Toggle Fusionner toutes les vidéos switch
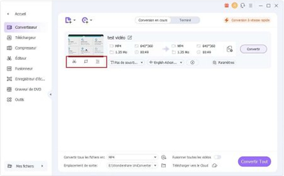The width and height of the screenshot is (284, 176). tap(217, 157)
